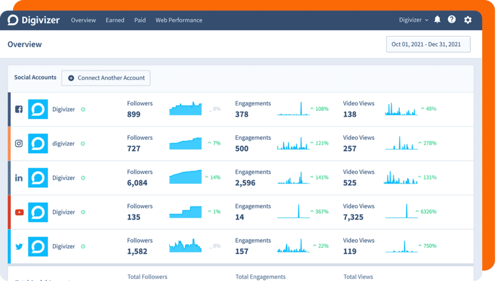Screen dimensions: 501x281
Task: Click the YouTube icon in the account row
Action: pyautogui.click(x=19, y=212)
